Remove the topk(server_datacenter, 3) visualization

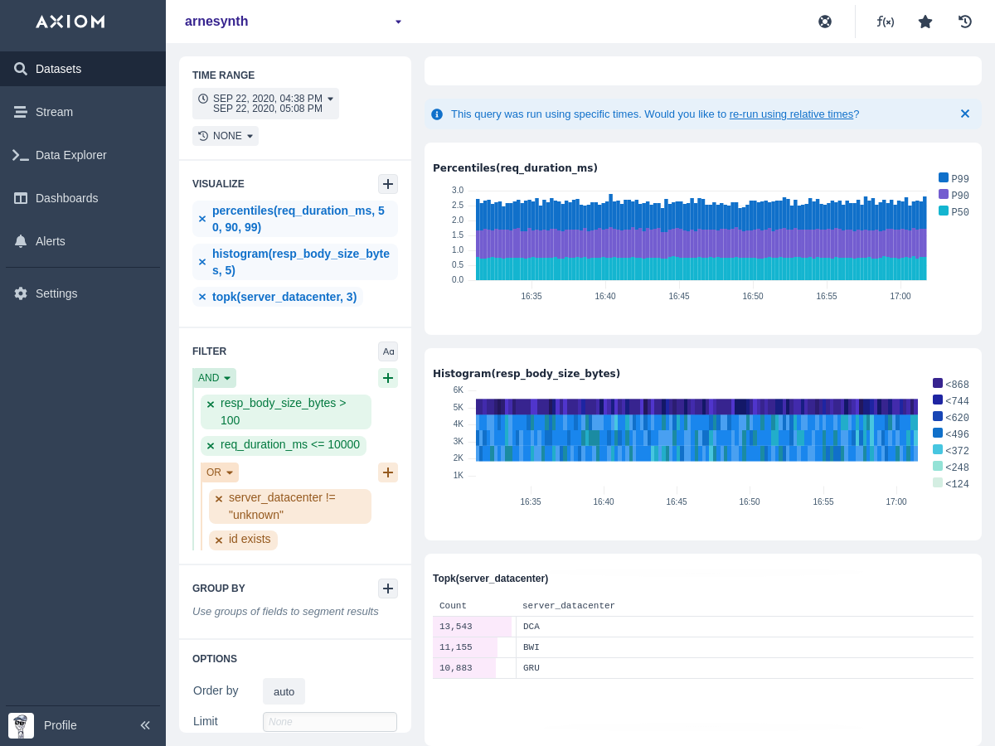(202, 297)
